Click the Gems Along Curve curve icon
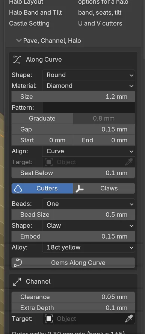This screenshot has height=334, width=145. click(x=18, y=263)
